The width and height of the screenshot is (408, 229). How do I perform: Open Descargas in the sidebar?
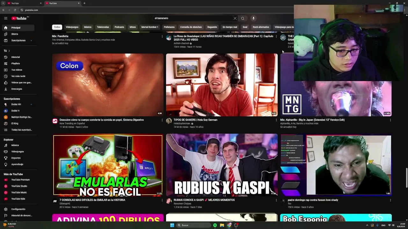[x=18, y=89]
